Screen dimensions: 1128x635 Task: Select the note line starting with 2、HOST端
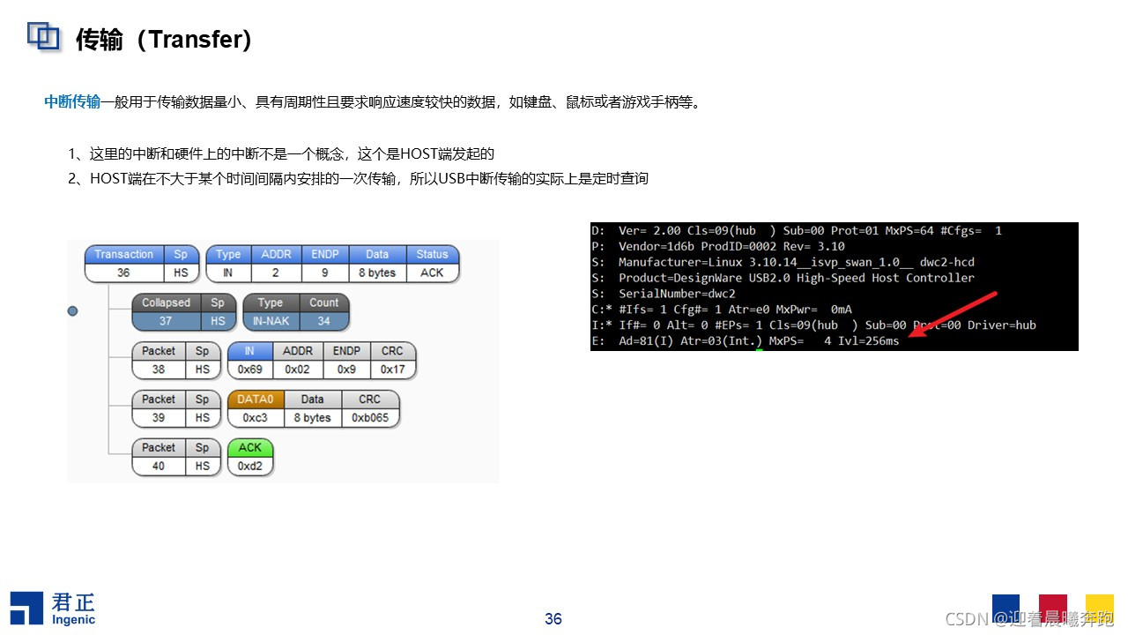[x=359, y=179]
